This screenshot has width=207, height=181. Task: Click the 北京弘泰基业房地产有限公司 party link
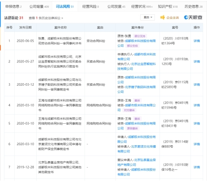(137, 162)
